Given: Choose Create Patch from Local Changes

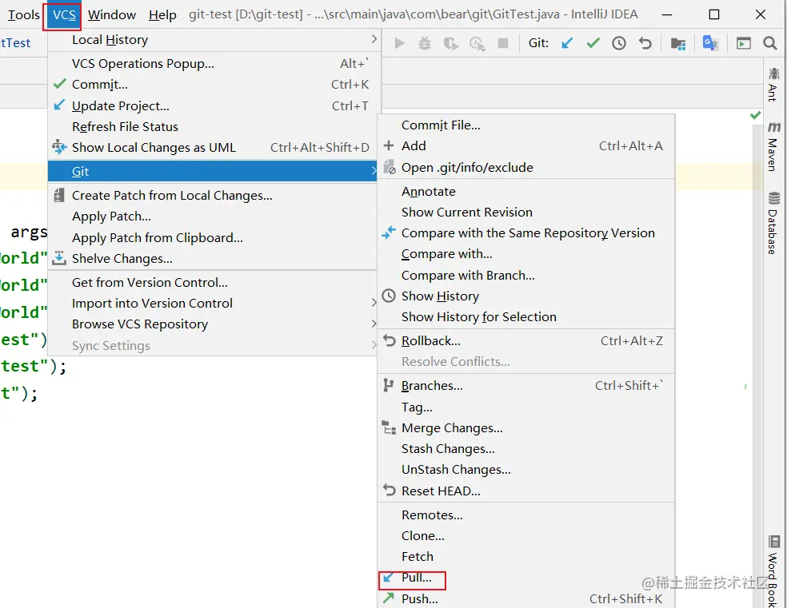Looking at the screenshot, I should click(x=212, y=196).
